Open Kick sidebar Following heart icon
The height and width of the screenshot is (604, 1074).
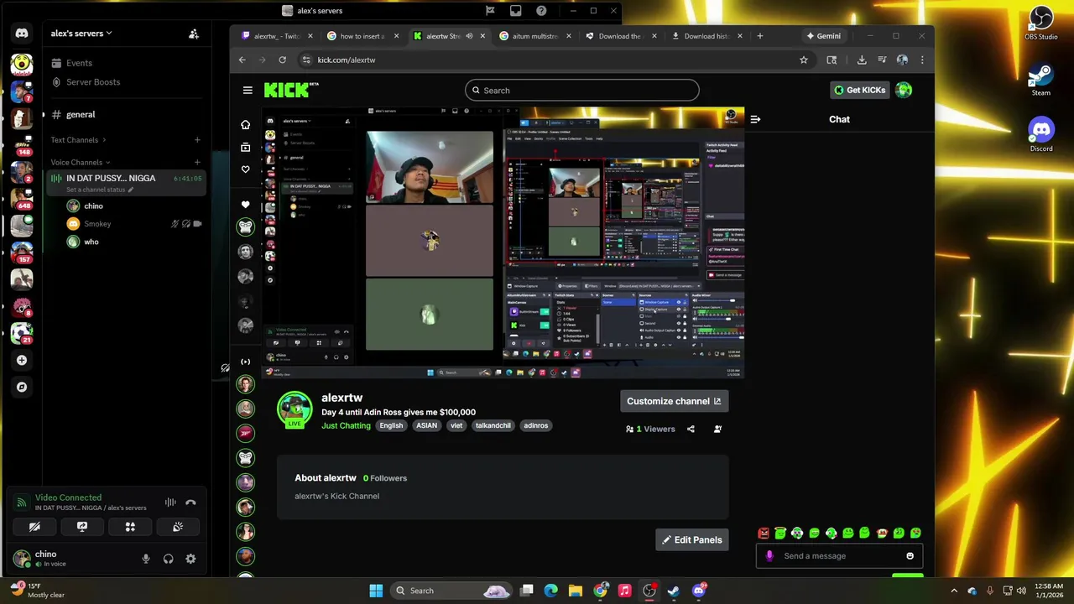(245, 169)
